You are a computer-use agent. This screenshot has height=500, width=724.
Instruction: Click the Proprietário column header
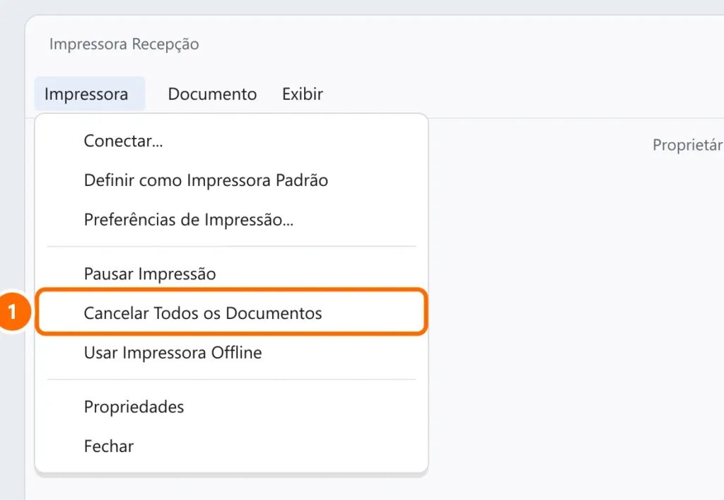pyautogui.click(x=688, y=145)
